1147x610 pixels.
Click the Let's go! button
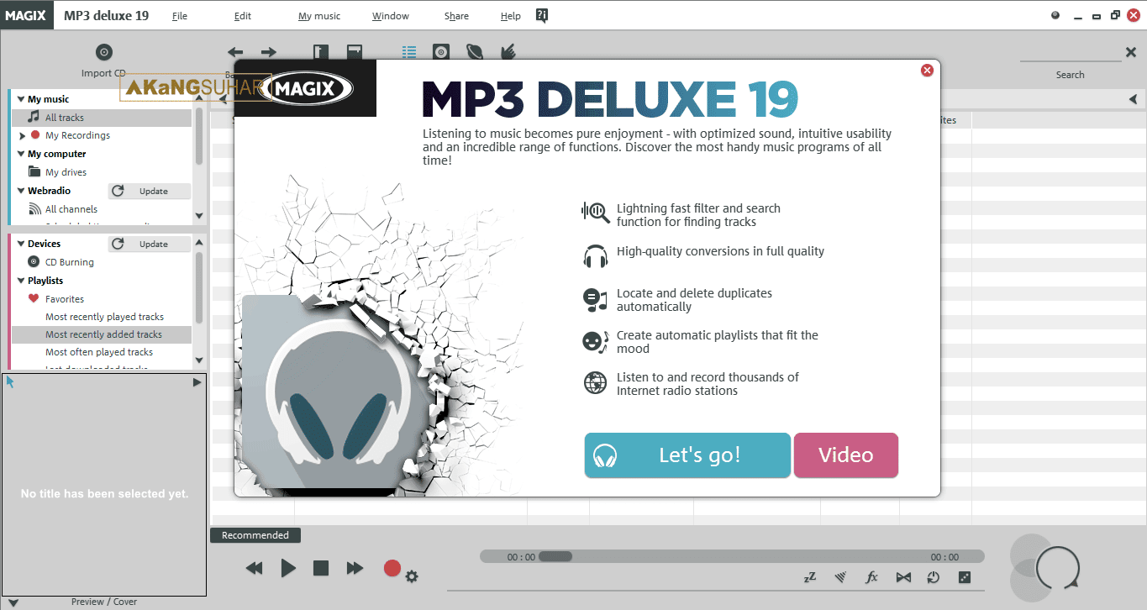tap(687, 455)
